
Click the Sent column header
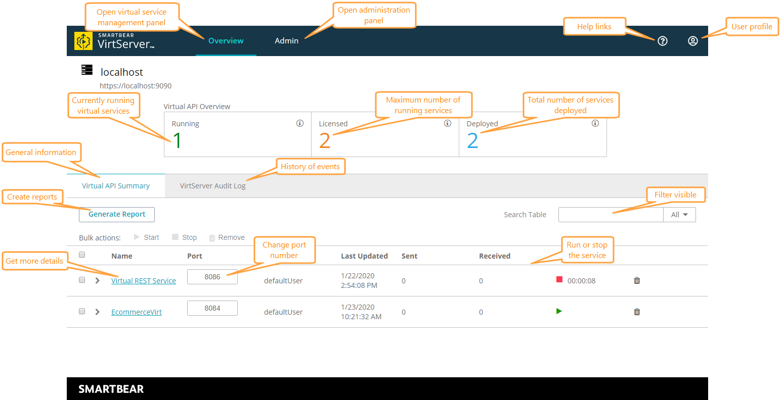point(409,256)
